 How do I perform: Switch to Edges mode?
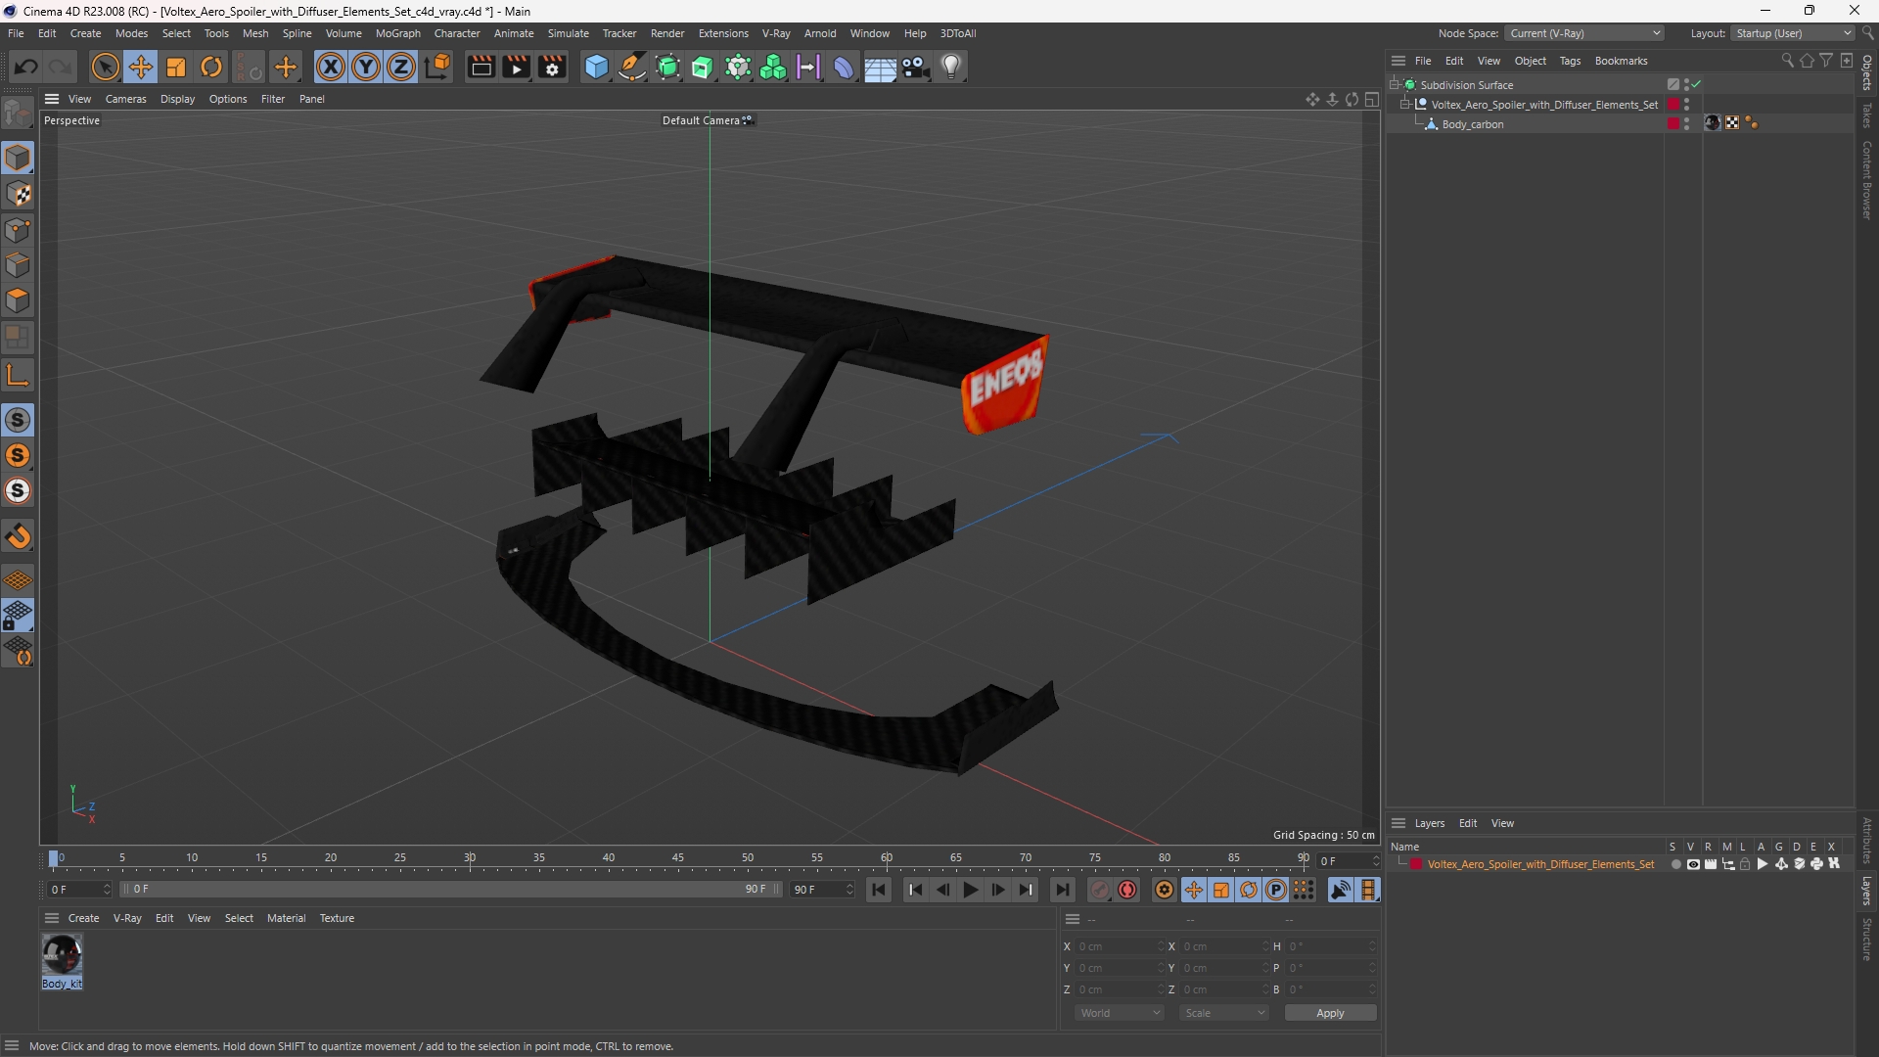18,265
